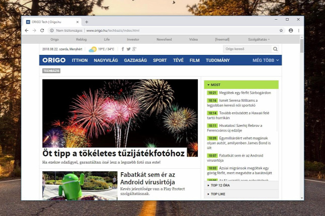Select TUDOMÁNY in the navigation menu
The width and height of the screenshot is (325, 216).
tap(218, 60)
